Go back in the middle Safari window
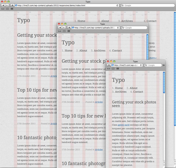Screen dimensions: 176x168 click(x=60, y=28)
